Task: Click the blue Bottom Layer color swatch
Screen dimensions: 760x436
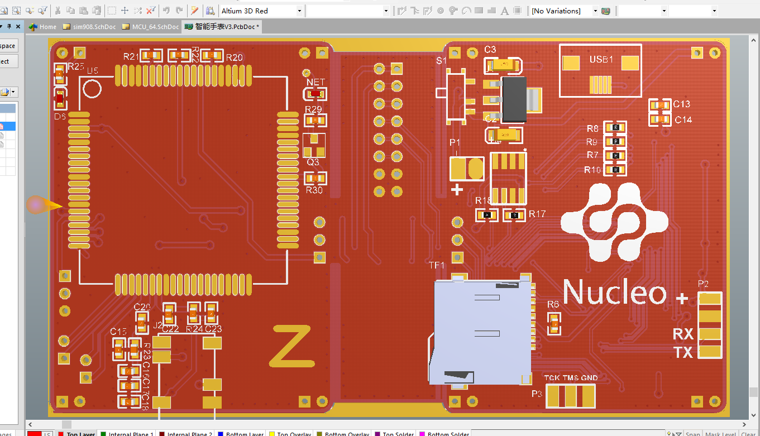Action: [x=221, y=434]
